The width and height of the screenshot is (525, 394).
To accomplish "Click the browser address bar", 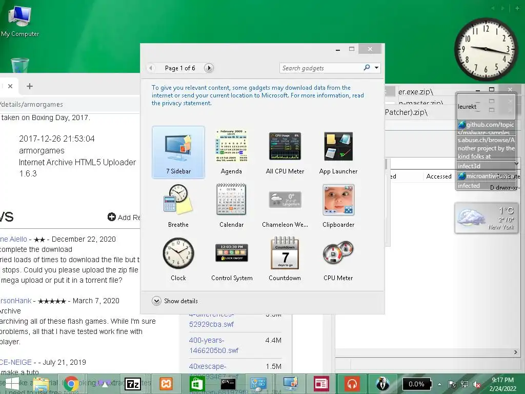I will pos(70,104).
